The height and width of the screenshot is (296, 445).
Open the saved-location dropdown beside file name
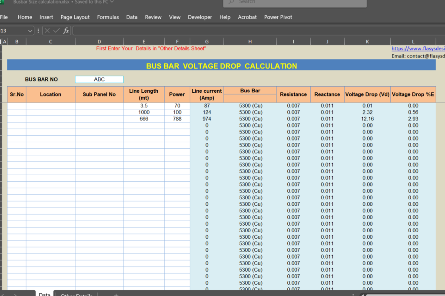112,2
